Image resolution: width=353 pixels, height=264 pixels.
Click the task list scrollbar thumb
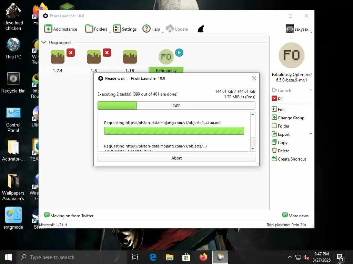253,142
